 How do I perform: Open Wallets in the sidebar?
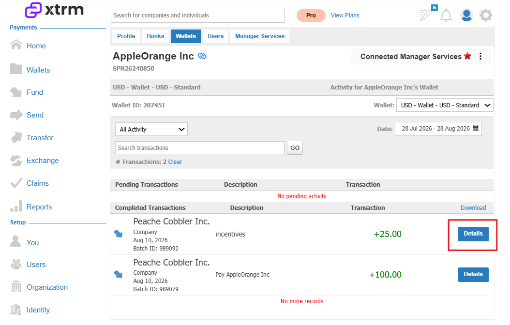point(38,70)
